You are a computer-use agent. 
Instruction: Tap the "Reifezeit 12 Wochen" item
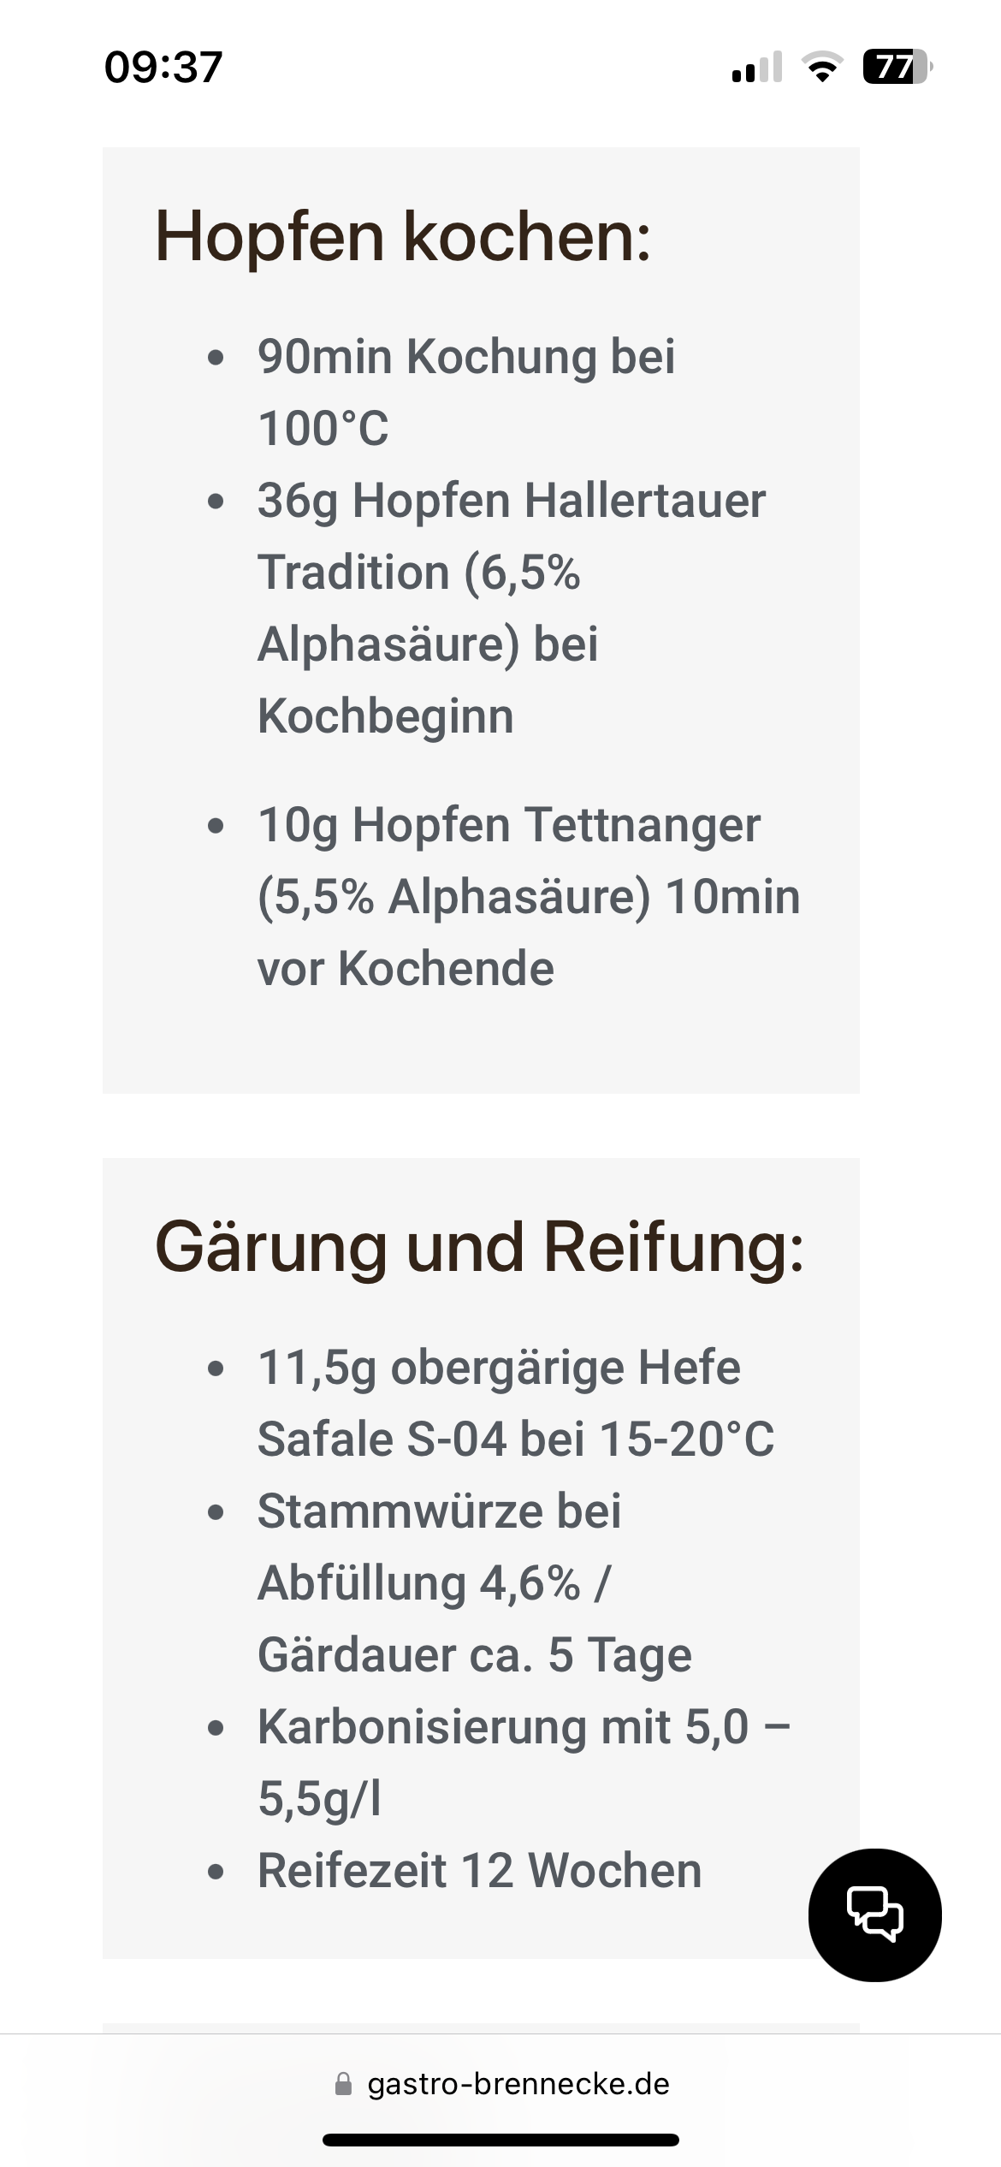479,1870
